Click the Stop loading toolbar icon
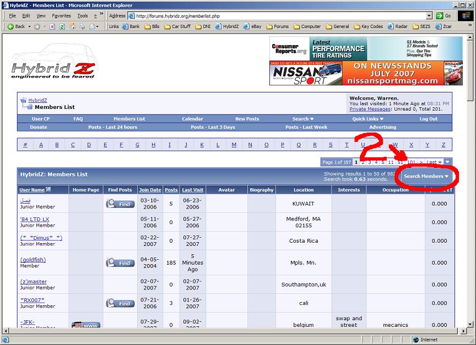This screenshot has width=476, height=345. pyautogui.click(x=52, y=26)
